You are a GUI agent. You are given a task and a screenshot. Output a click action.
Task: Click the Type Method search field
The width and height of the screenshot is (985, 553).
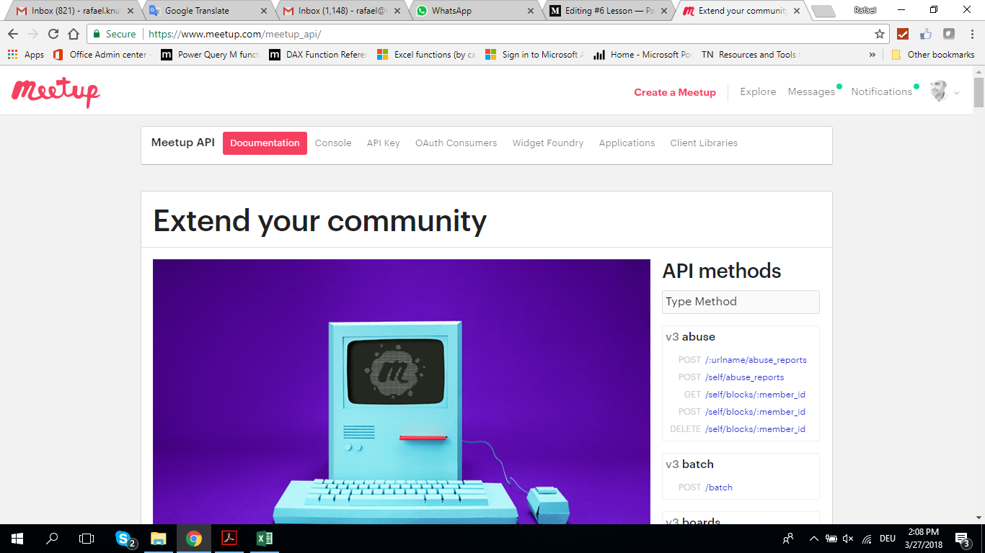tap(741, 302)
